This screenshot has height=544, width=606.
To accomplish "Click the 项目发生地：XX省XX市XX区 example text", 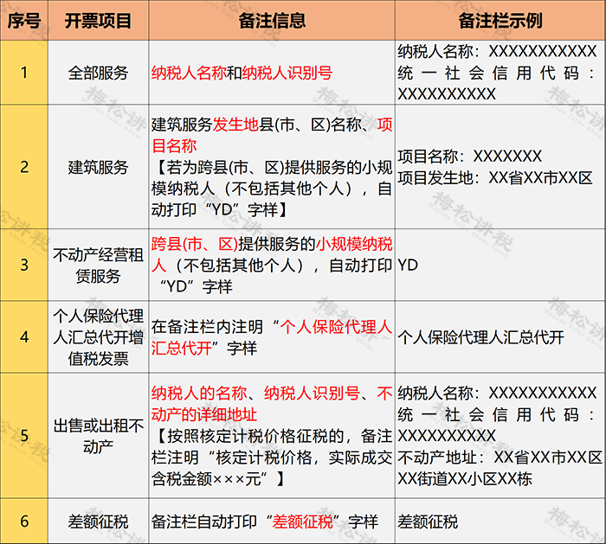I will pyautogui.click(x=494, y=178).
